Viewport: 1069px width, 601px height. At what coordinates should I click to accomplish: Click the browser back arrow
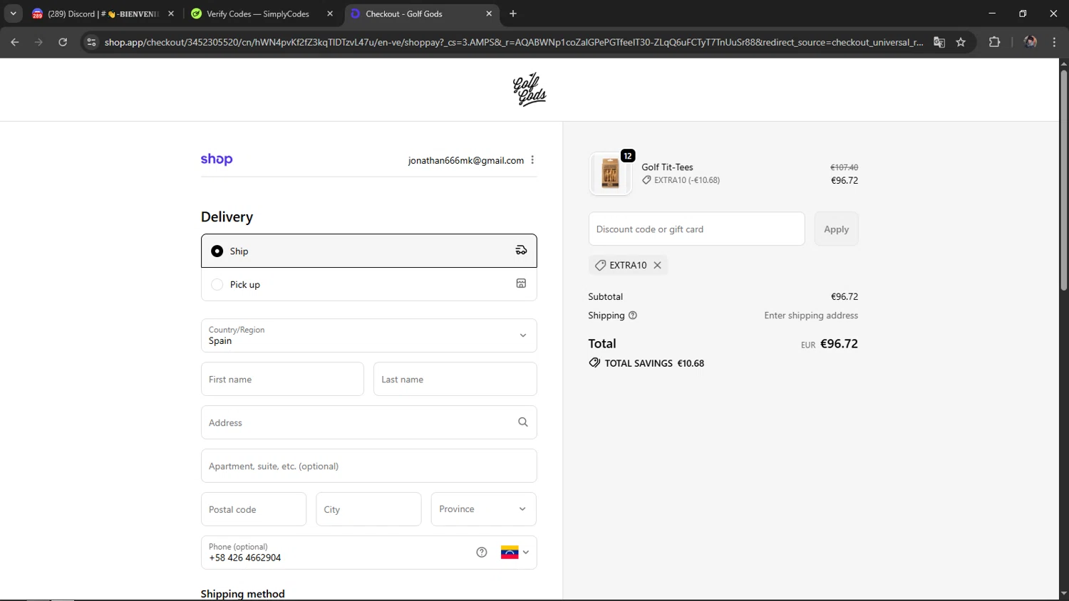click(x=15, y=42)
